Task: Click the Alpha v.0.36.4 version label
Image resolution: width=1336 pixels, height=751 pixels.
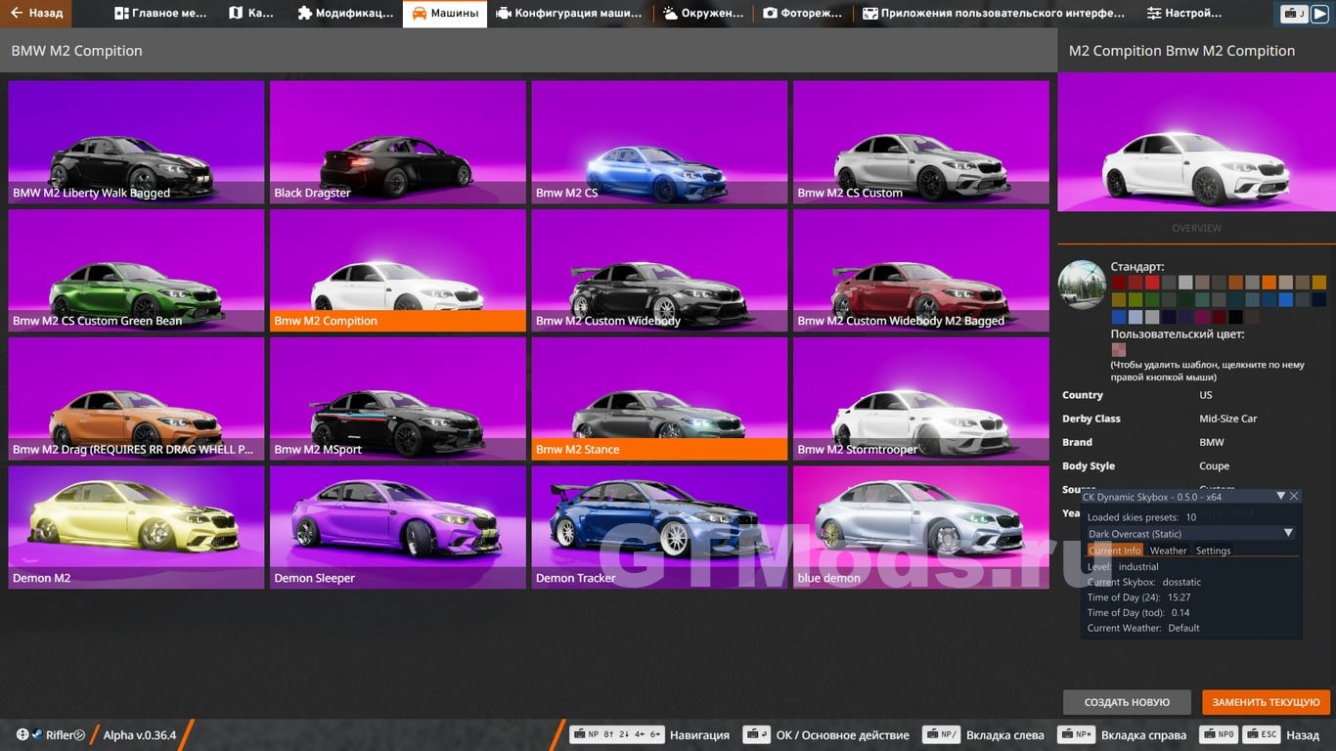Action: pyautogui.click(x=140, y=735)
